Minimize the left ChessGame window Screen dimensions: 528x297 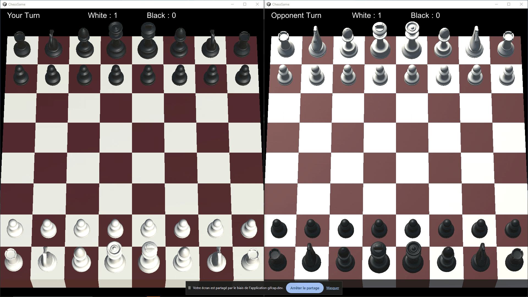point(232,4)
